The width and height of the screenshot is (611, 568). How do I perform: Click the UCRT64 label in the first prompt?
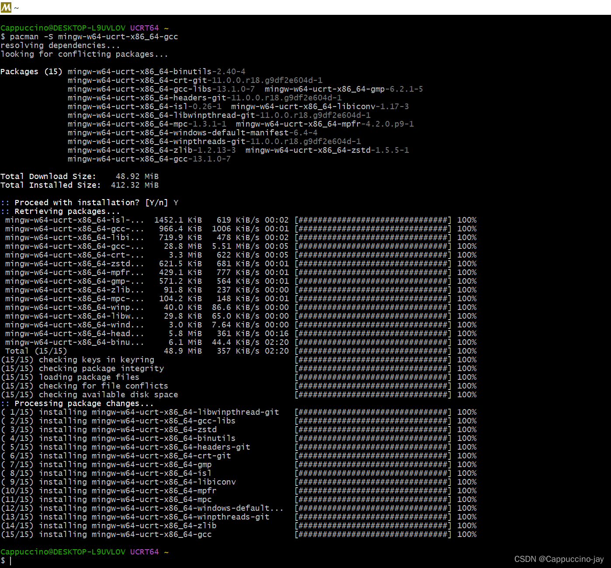tap(144, 28)
